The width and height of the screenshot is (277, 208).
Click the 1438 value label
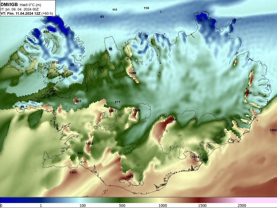click(89, 144)
